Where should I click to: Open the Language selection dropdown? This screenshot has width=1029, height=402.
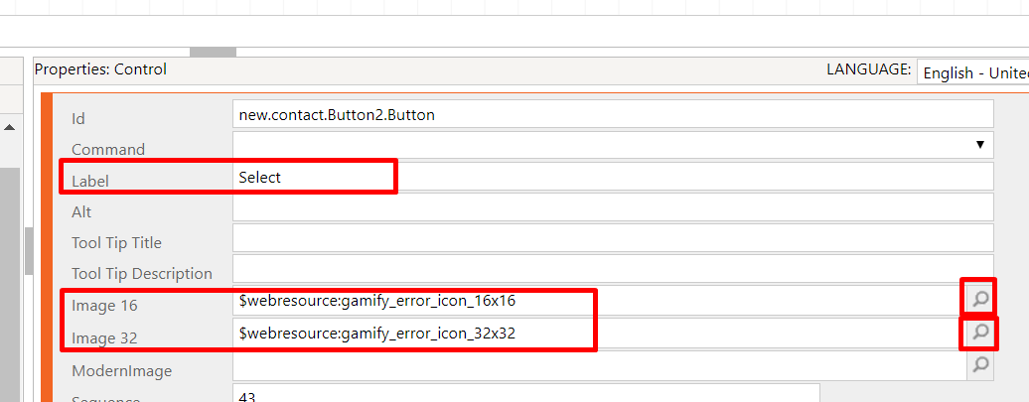point(973,72)
